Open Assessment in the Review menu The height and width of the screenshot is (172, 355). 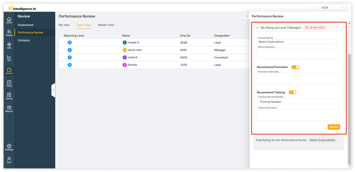pos(26,25)
